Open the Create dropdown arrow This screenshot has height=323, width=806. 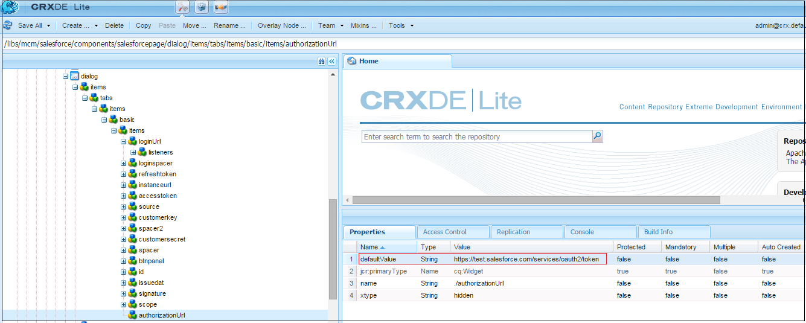96,26
